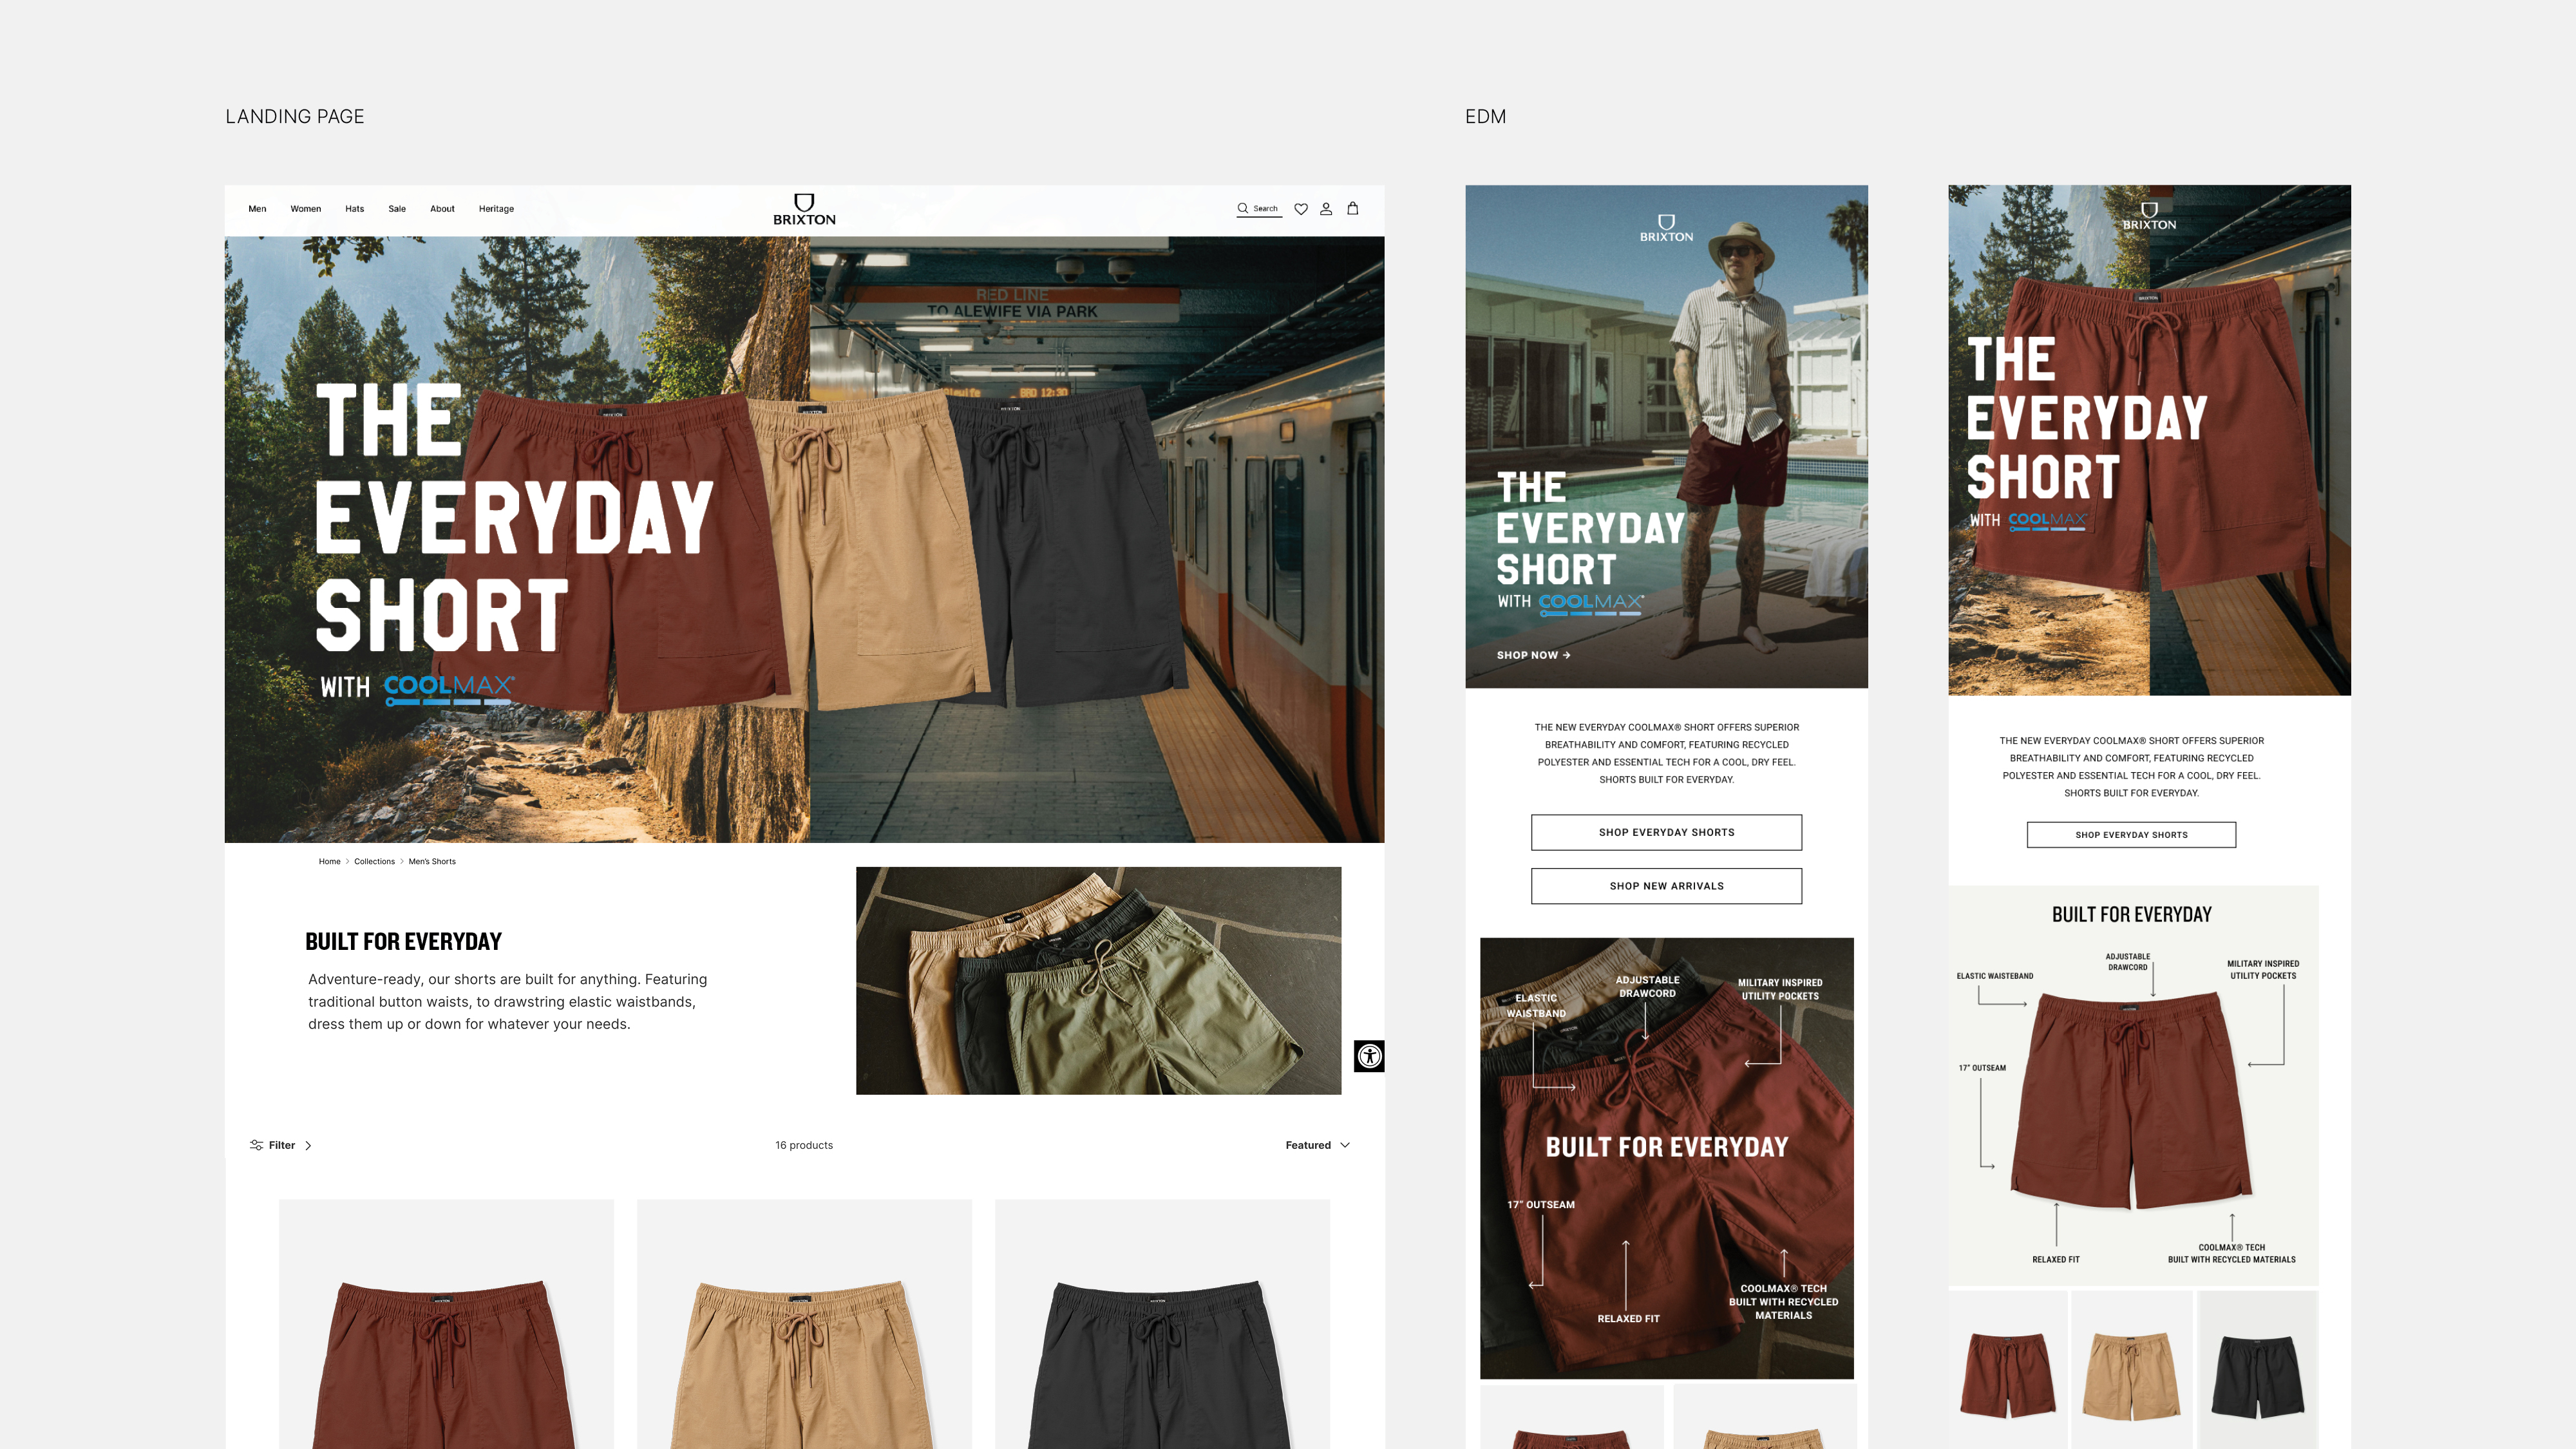Open the Featured sort dropdown
This screenshot has width=2576, height=1449.
point(1318,1145)
